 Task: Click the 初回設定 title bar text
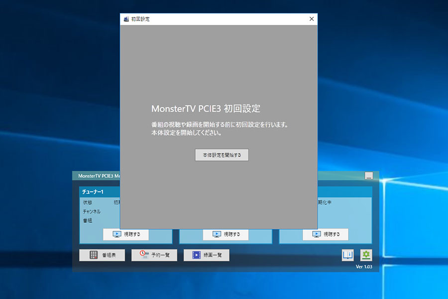(140, 19)
